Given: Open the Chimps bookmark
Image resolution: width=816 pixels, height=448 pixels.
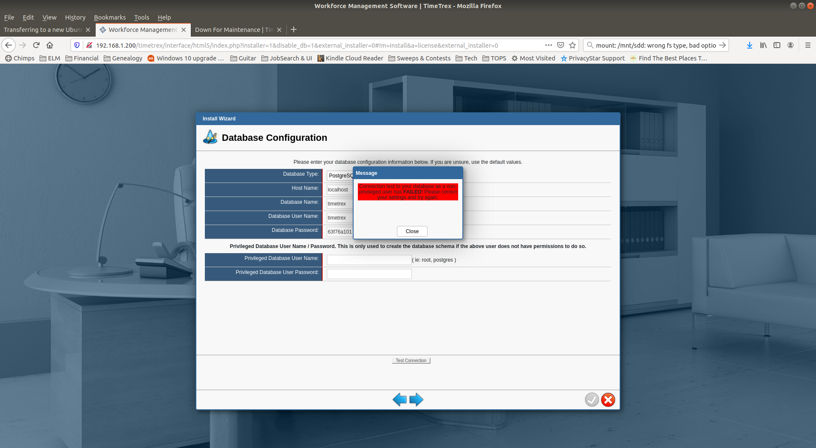Looking at the screenshot, I should click(x=20, y=58).
